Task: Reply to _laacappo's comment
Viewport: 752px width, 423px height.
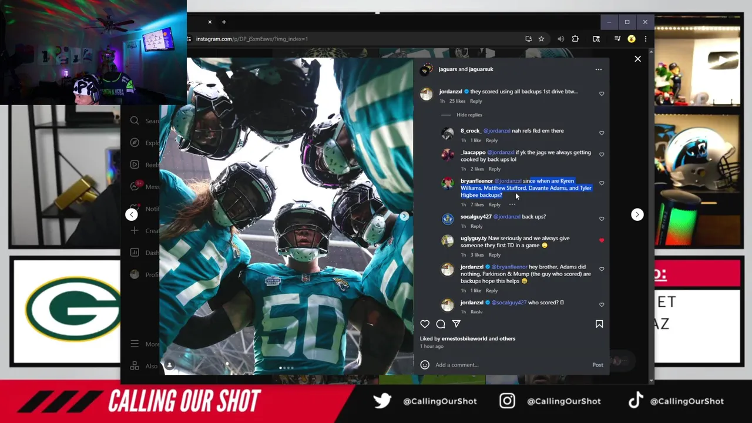Action: pyautogui.click(x=495, y=169)
